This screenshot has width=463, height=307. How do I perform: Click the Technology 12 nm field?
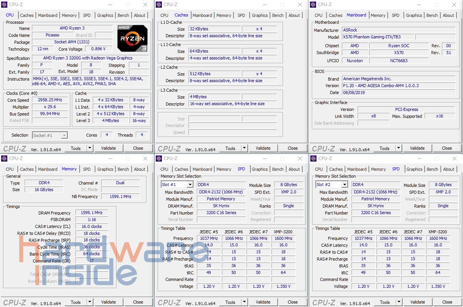(43, 49)
